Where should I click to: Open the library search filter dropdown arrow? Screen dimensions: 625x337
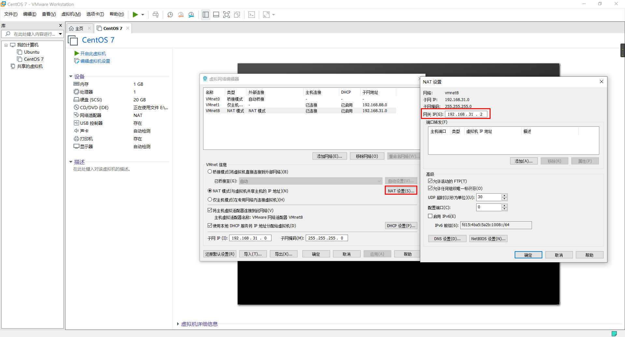pyautogui.click(x=60, y=34)
